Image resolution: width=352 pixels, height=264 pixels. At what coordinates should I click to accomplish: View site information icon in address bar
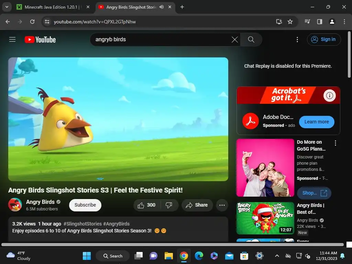tap(47, 22)
